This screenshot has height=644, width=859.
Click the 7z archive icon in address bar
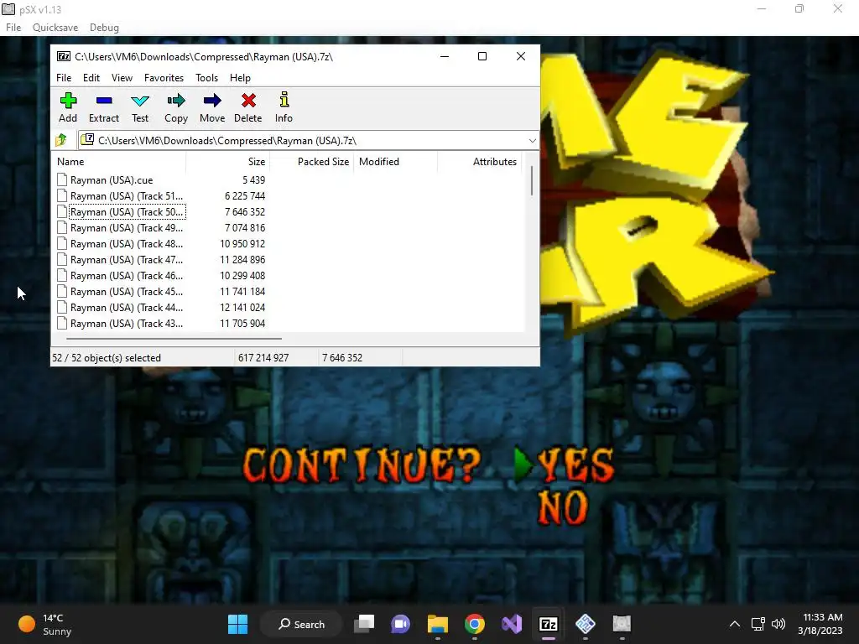coord(87,140)
